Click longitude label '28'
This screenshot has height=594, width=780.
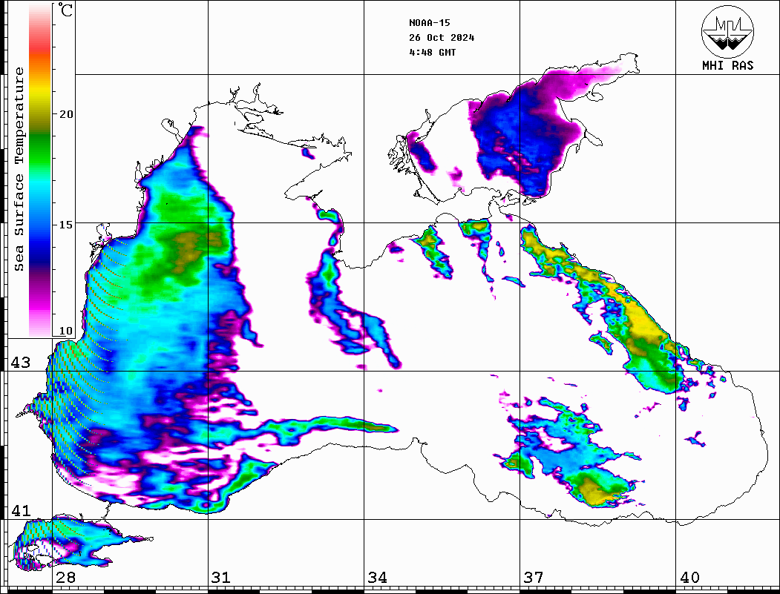[x=65, y=578]
